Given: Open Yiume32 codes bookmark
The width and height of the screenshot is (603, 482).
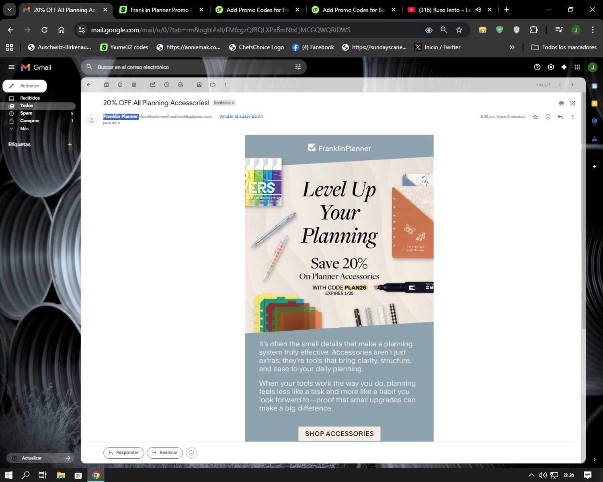Looking at the screenshot, I should (x=124, y=47).
